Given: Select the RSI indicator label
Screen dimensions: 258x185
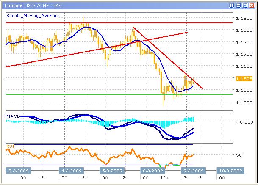Looking at the screenshot, I should point(11,146).
